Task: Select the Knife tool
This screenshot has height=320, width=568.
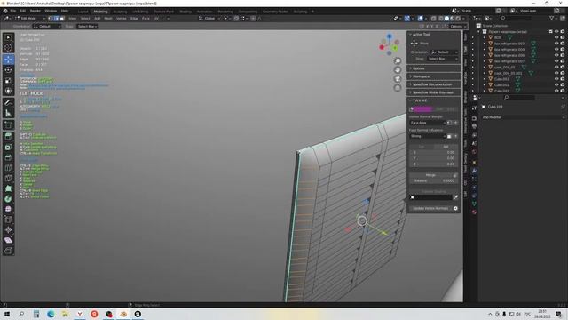Action: (x=8, y=178)
